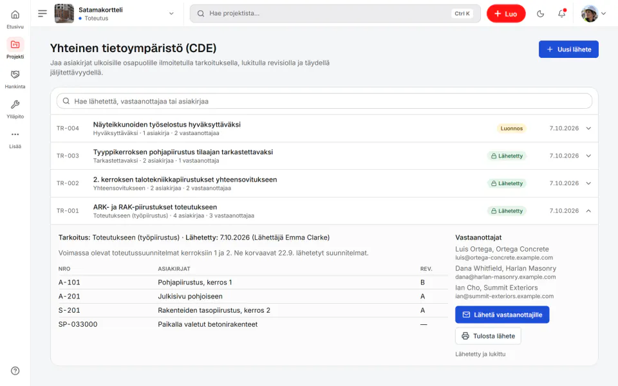Open the Etusivu home icon
618x386 pixels.
(x=15, y=15)
